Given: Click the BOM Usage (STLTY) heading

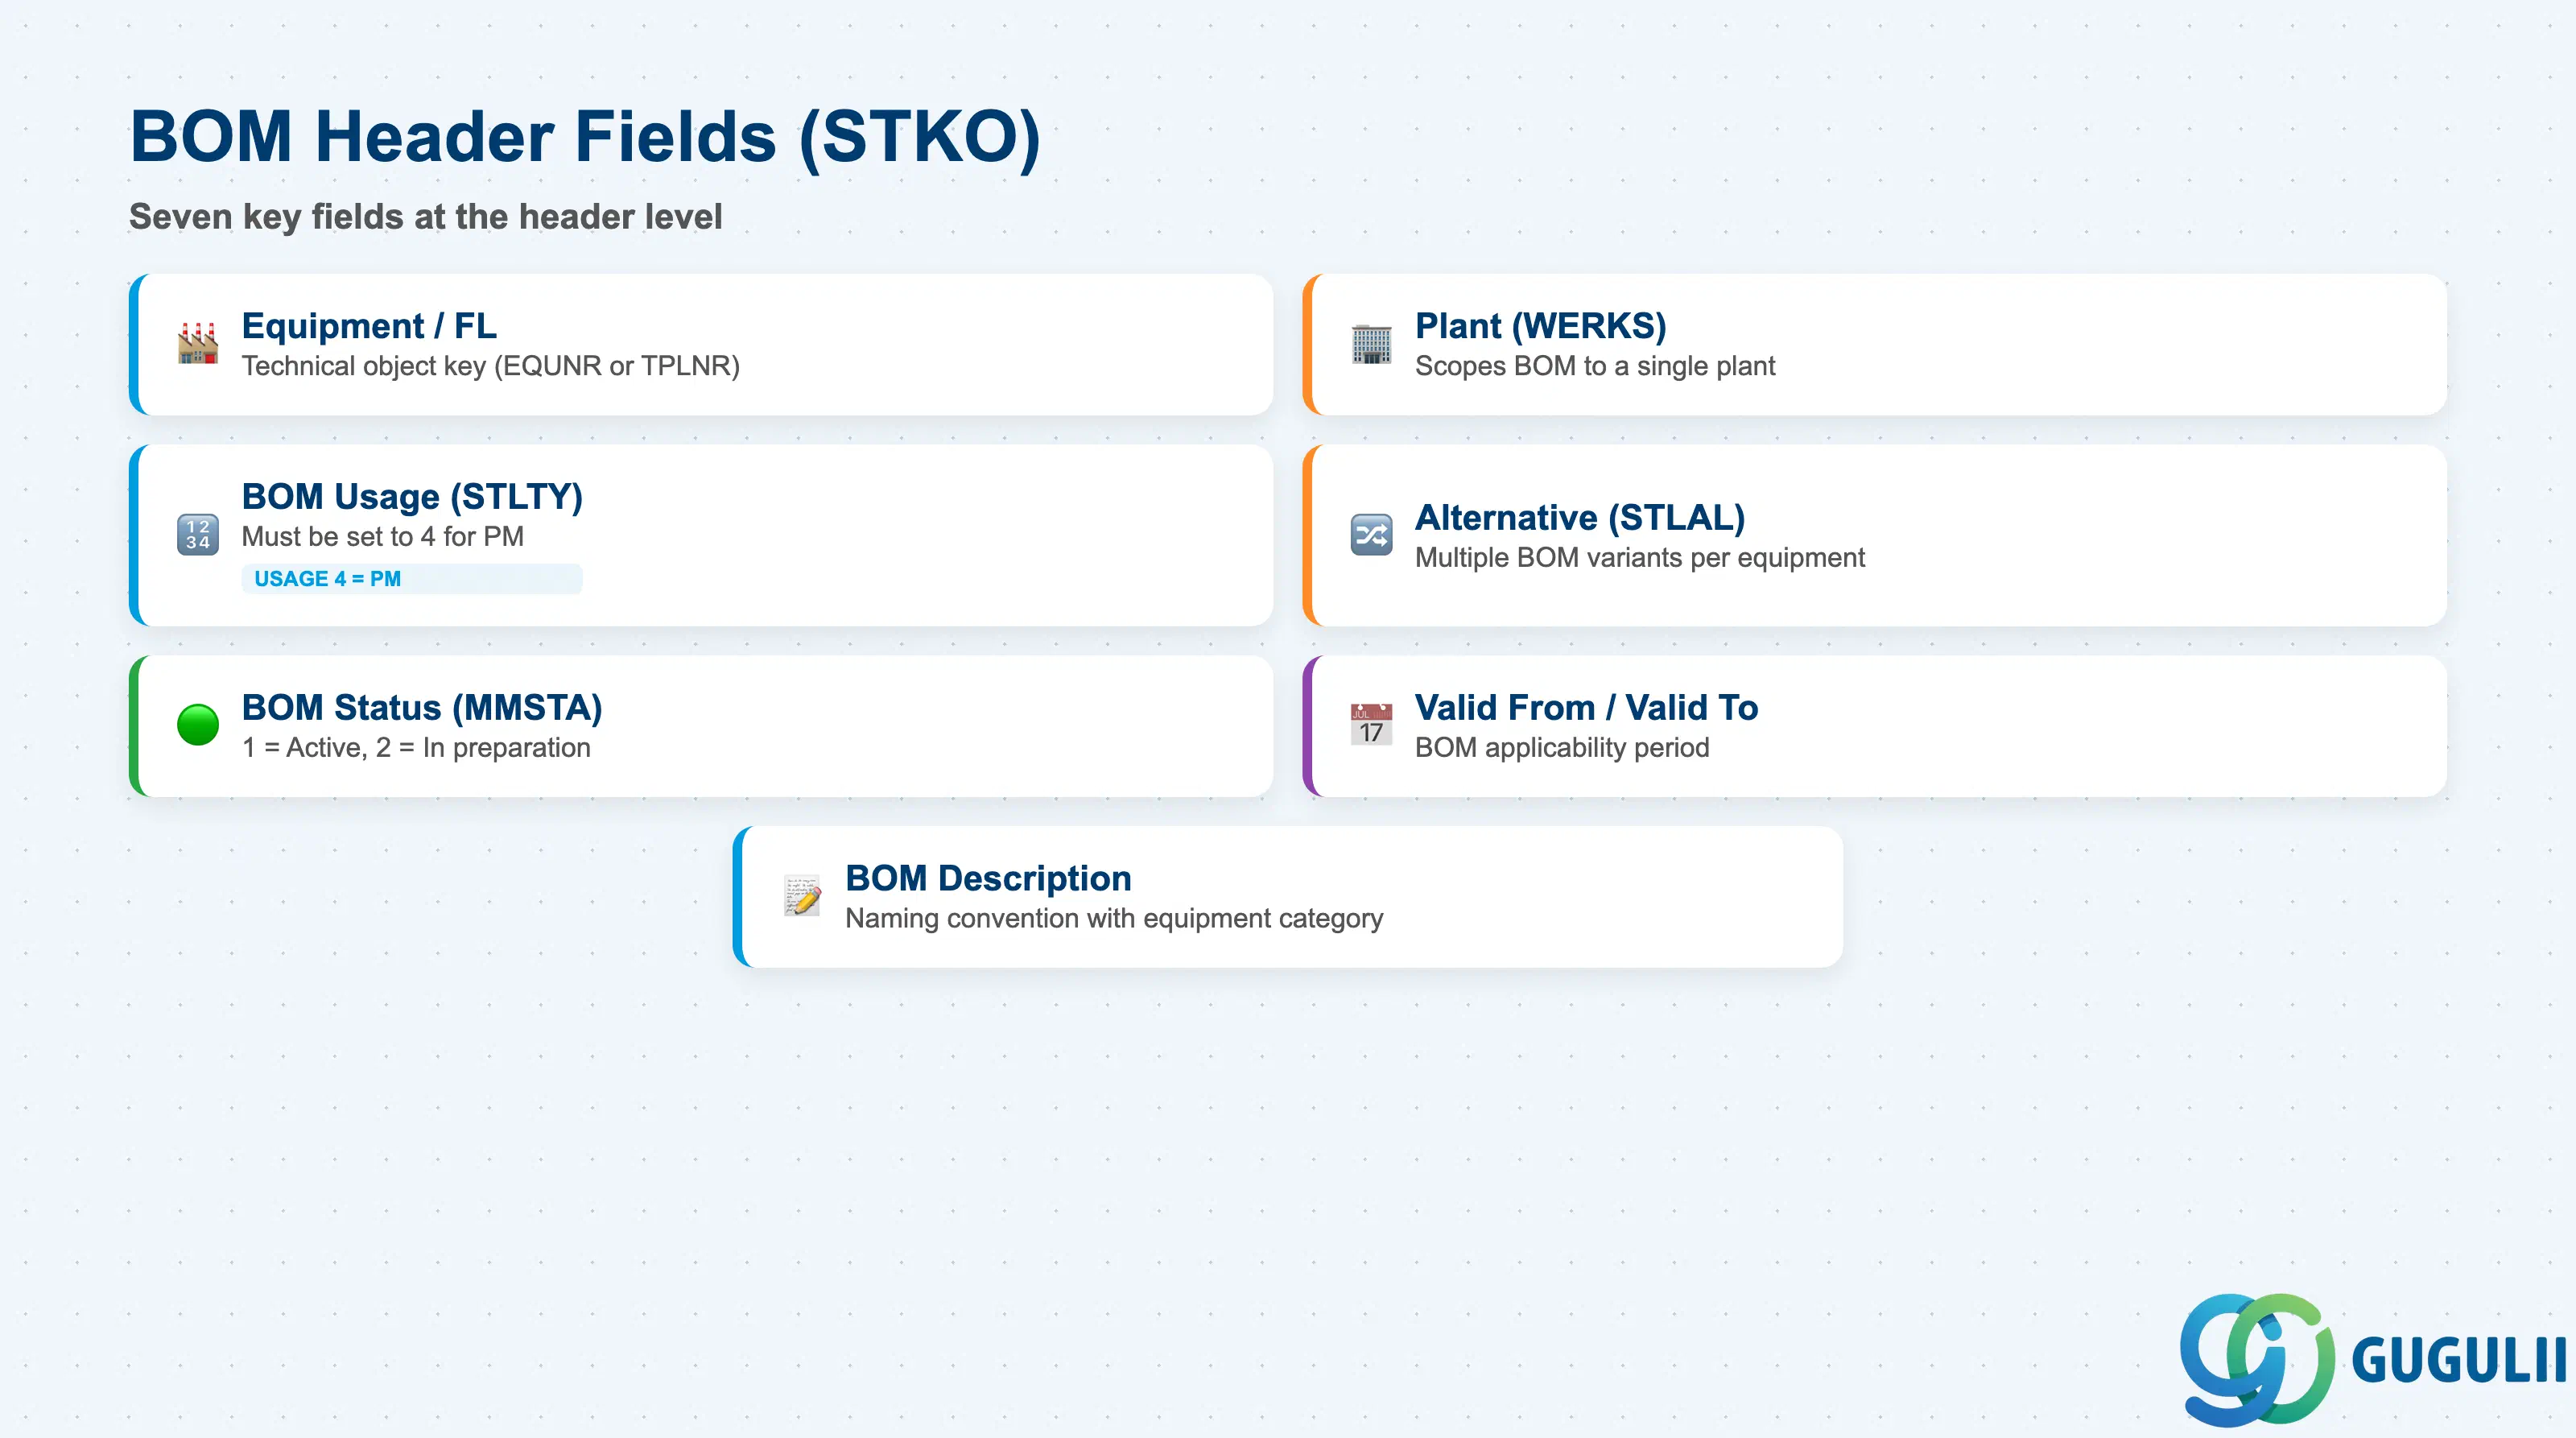Looking at the screenshot, I should 412,497.
